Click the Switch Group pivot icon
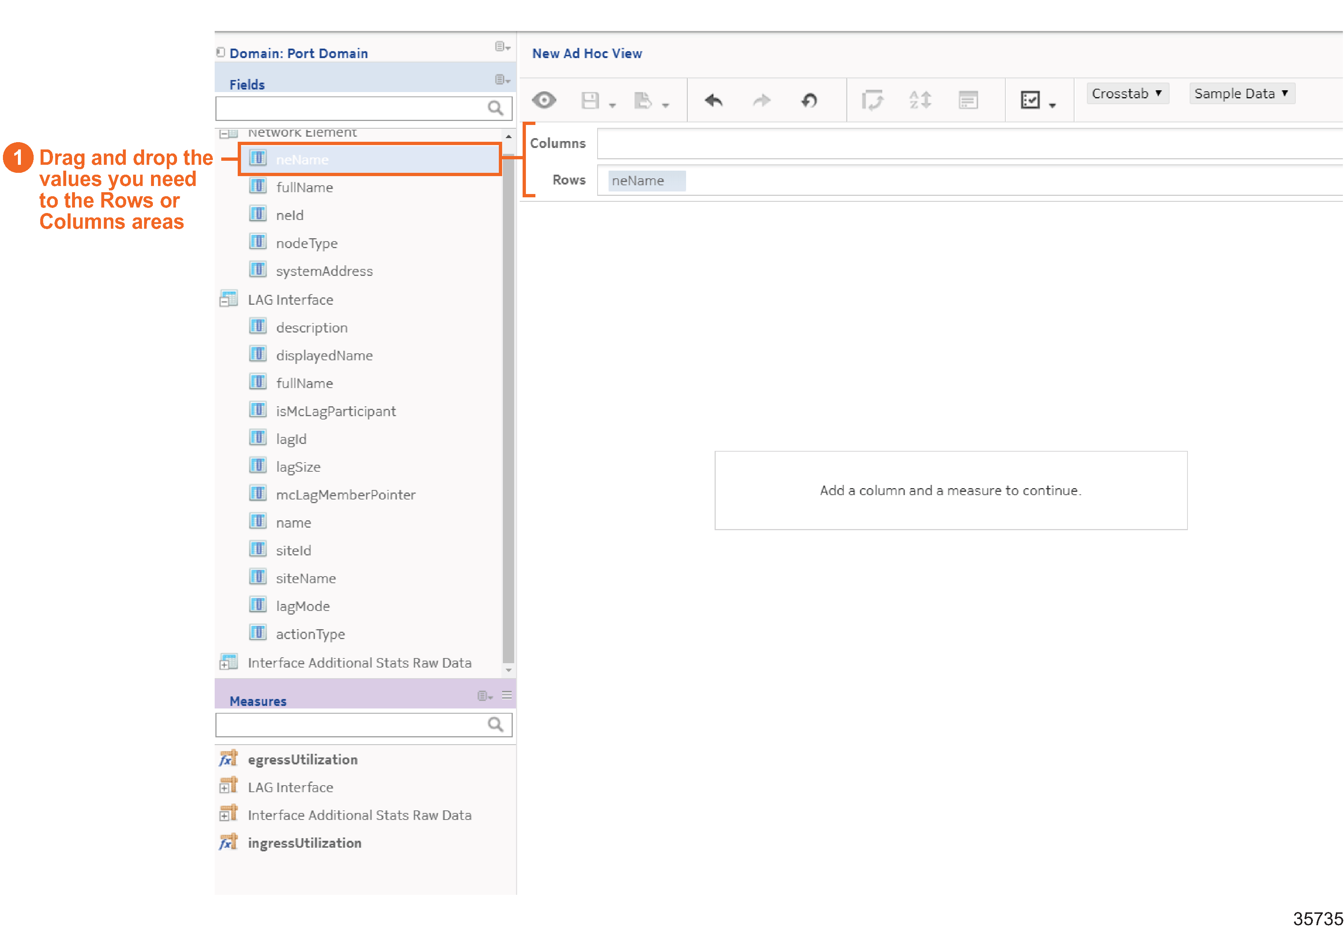The width and height of the screenshot is (1344, 931). coord(872,100)
